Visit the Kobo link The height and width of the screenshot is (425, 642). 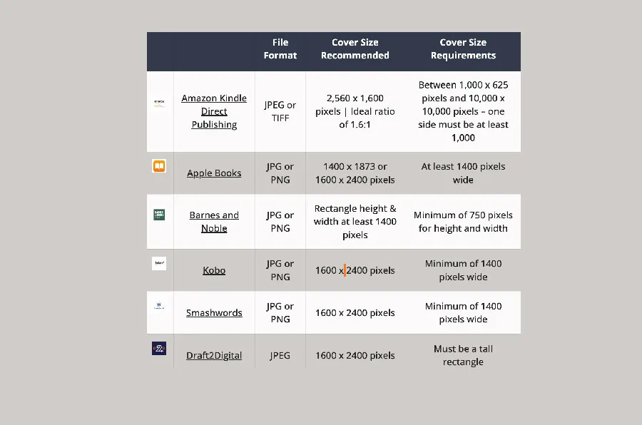(x=214, y=270)
